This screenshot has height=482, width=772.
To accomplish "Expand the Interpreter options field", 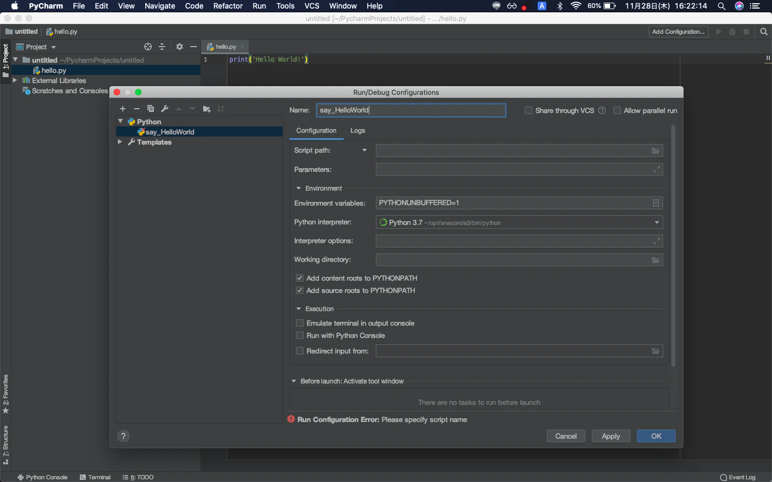I will [x=656, y=241].
